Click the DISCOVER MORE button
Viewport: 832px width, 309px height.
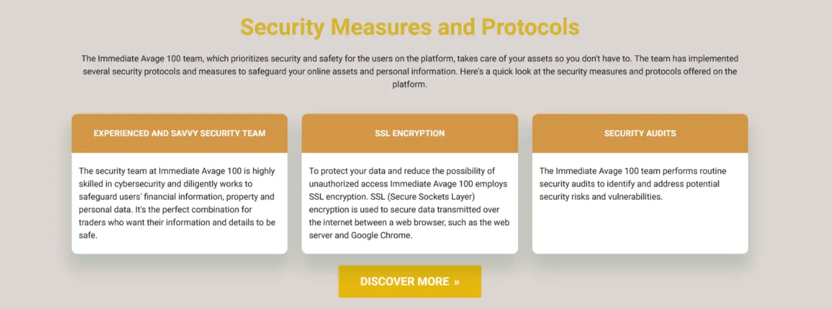[410, 281]
